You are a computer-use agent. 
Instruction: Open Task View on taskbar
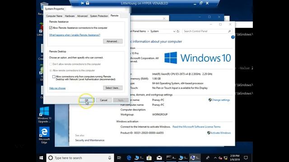(119, 158)
